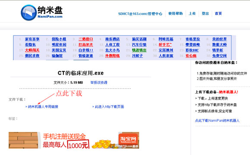The width and height of the screenshot is (250, 155).
Task: Open the SDHCT@163.com 管理中心 link
Action: [x=140, y=14]
